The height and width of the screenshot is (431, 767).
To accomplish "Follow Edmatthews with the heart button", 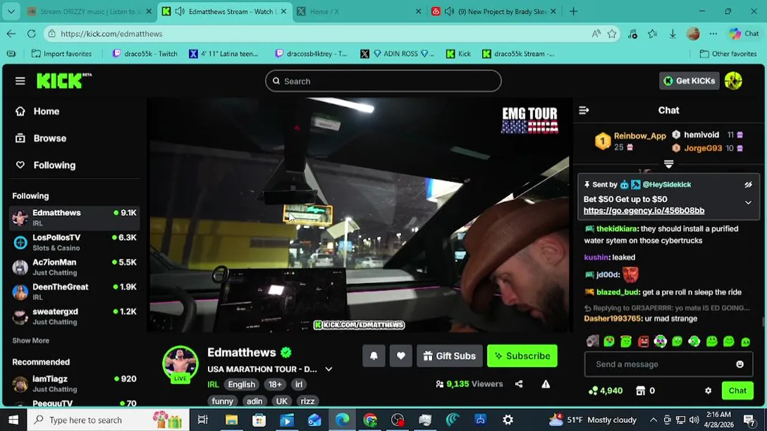I will (401, 356).
